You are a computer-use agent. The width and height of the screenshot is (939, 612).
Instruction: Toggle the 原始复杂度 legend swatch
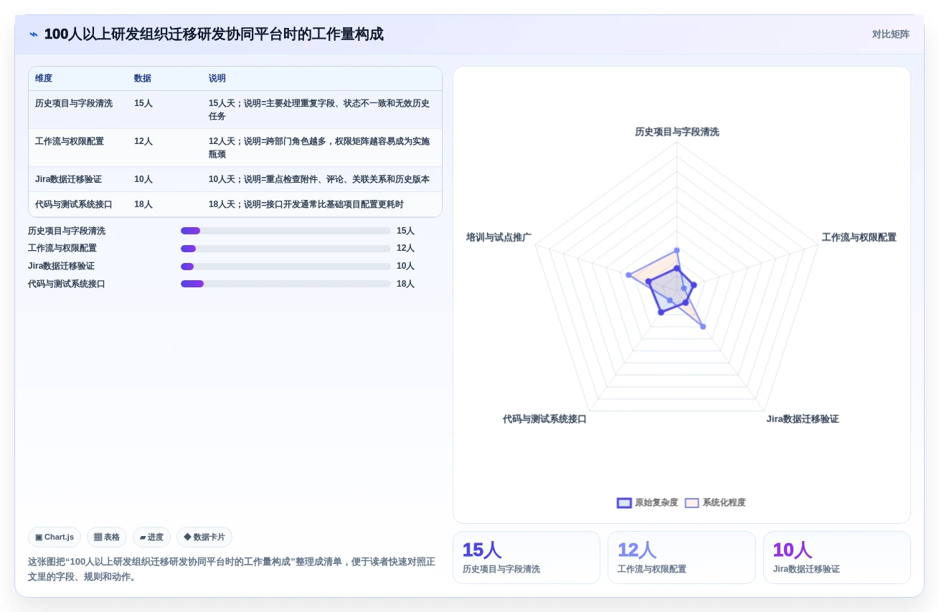pos(624,503)
